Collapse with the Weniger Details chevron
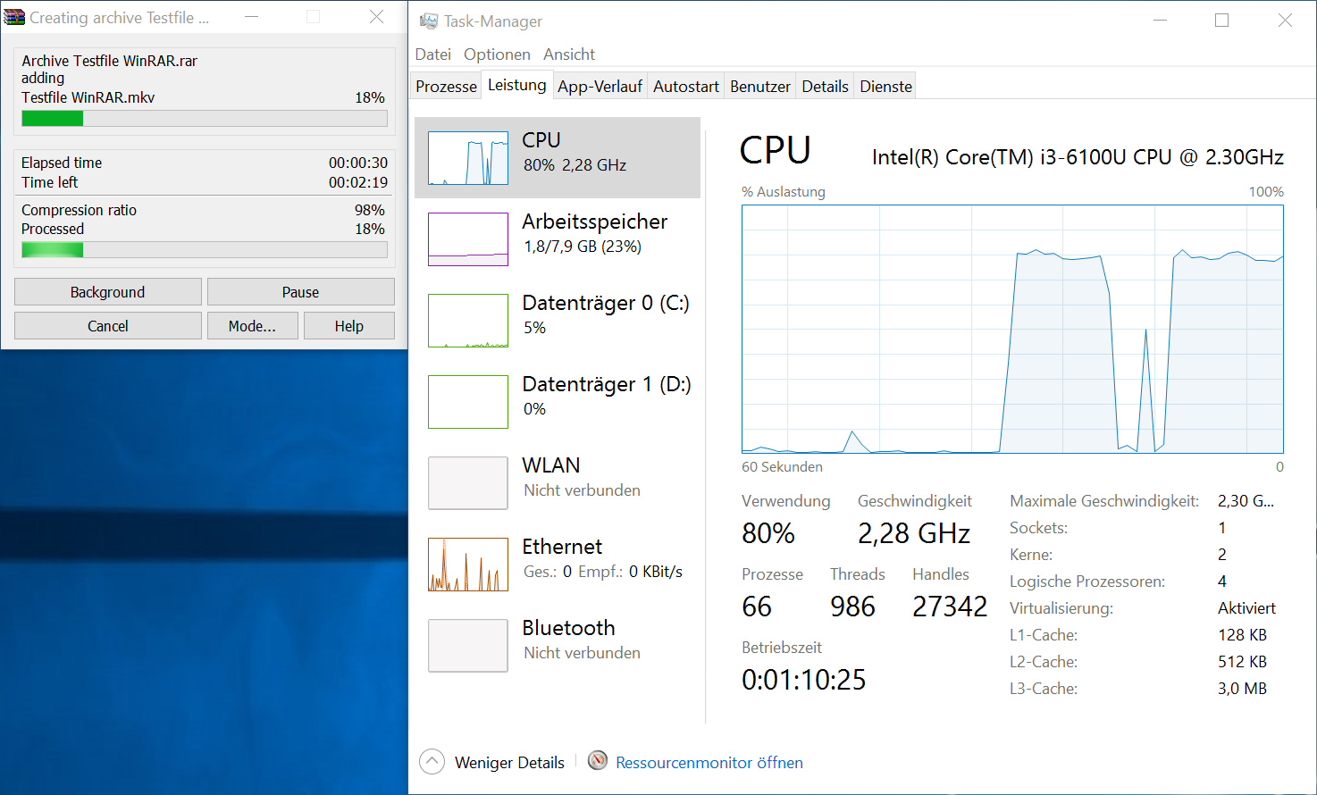The height and width of the screenshot is (795, 1317). point(432,762)
